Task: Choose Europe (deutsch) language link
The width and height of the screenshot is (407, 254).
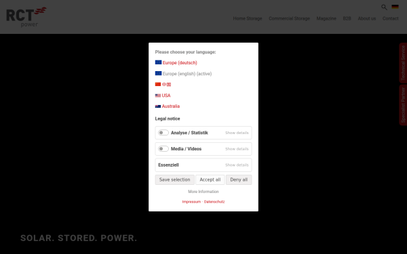Action: [x=180, y=63]
